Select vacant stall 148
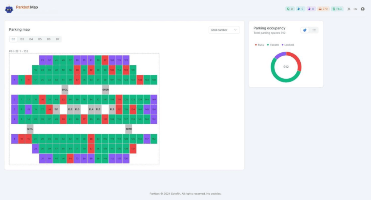The image size is (371, 200). click(154, 80)
